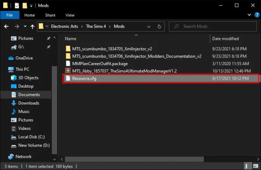Viewport: 261px width, 170px height.
Task: Open the File menu
Action: [x=10, y=15]
